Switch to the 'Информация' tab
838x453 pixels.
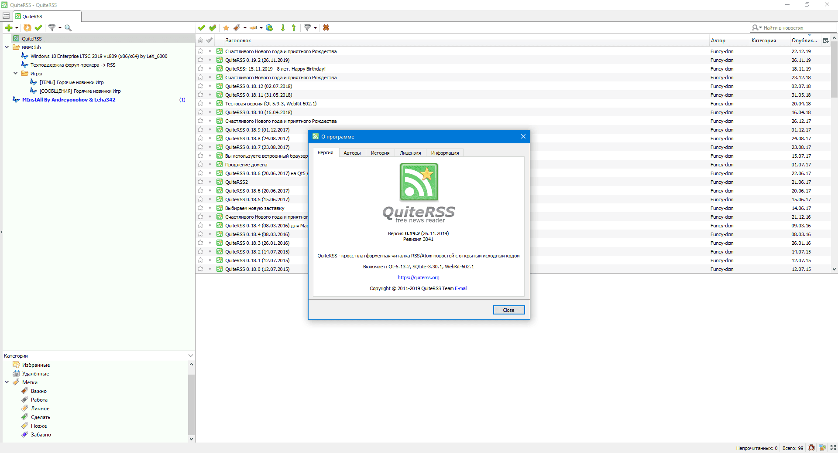pyautogui.click(x=445, y=153)
